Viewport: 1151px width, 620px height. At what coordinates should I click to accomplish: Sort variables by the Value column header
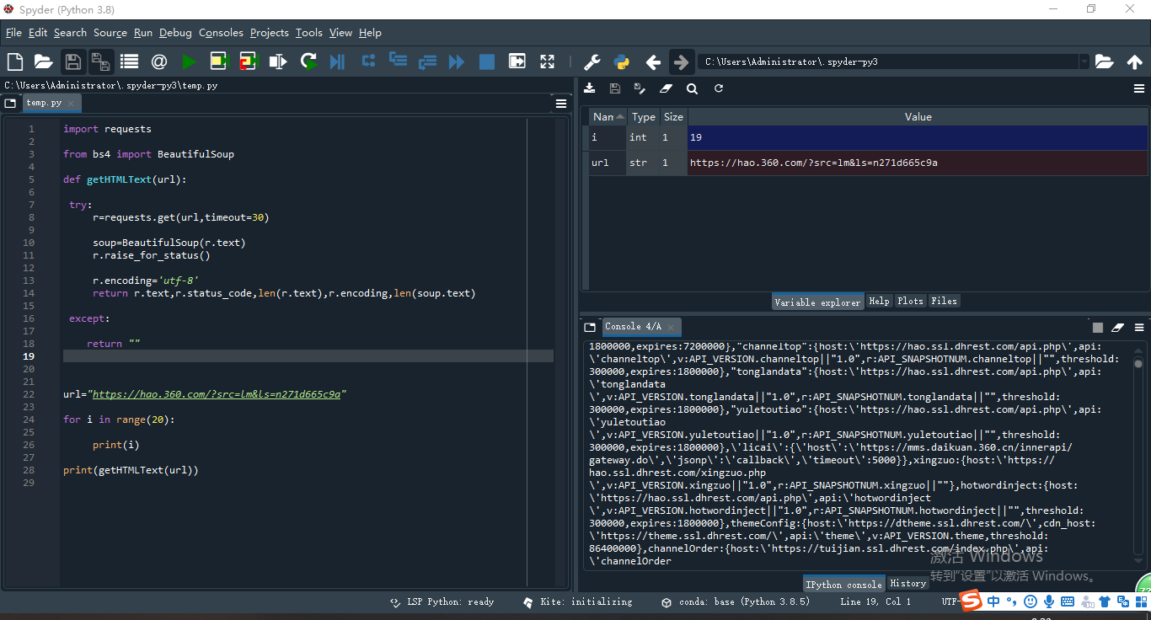[x=918, y=117]
